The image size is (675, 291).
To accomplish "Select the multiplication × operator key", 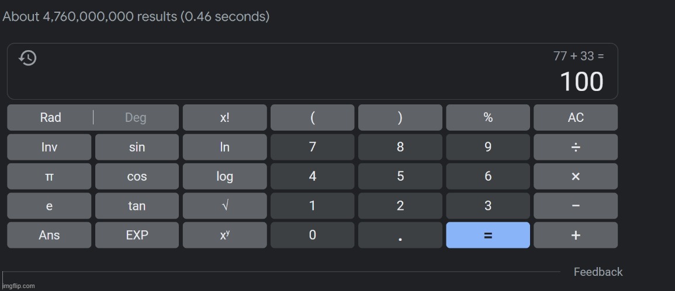I will click(576, 176).
